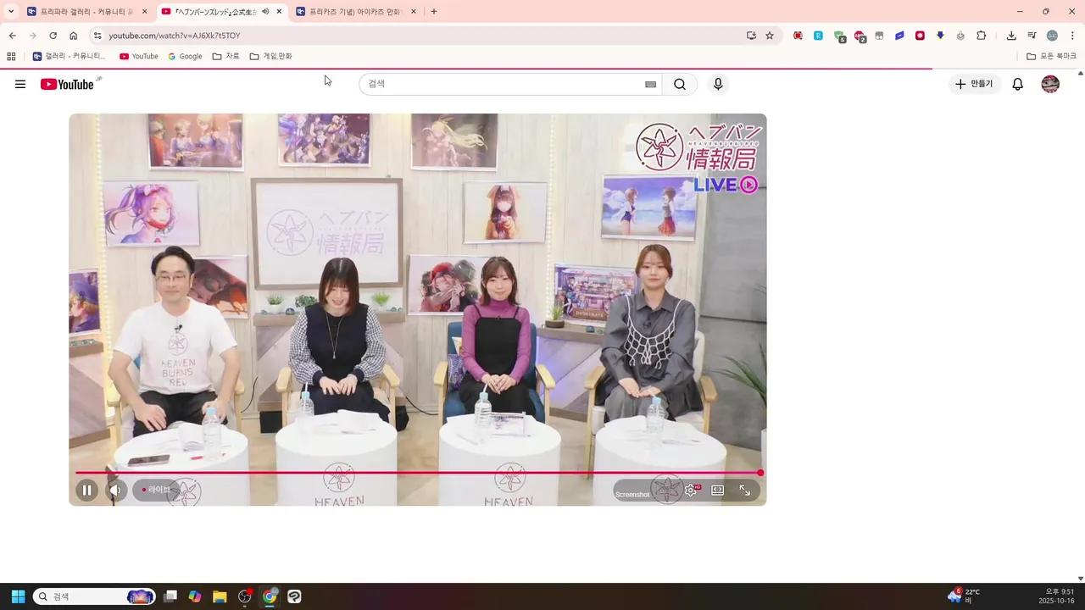This screenshot has height=610, width=1085.
Task: Open the YouTube account avatar menu
Action: [1050, 84]
